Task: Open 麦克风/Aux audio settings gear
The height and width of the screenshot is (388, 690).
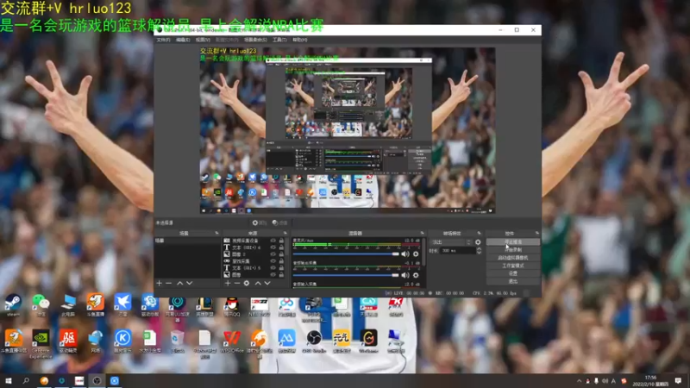Action: (x=416, y=253)
